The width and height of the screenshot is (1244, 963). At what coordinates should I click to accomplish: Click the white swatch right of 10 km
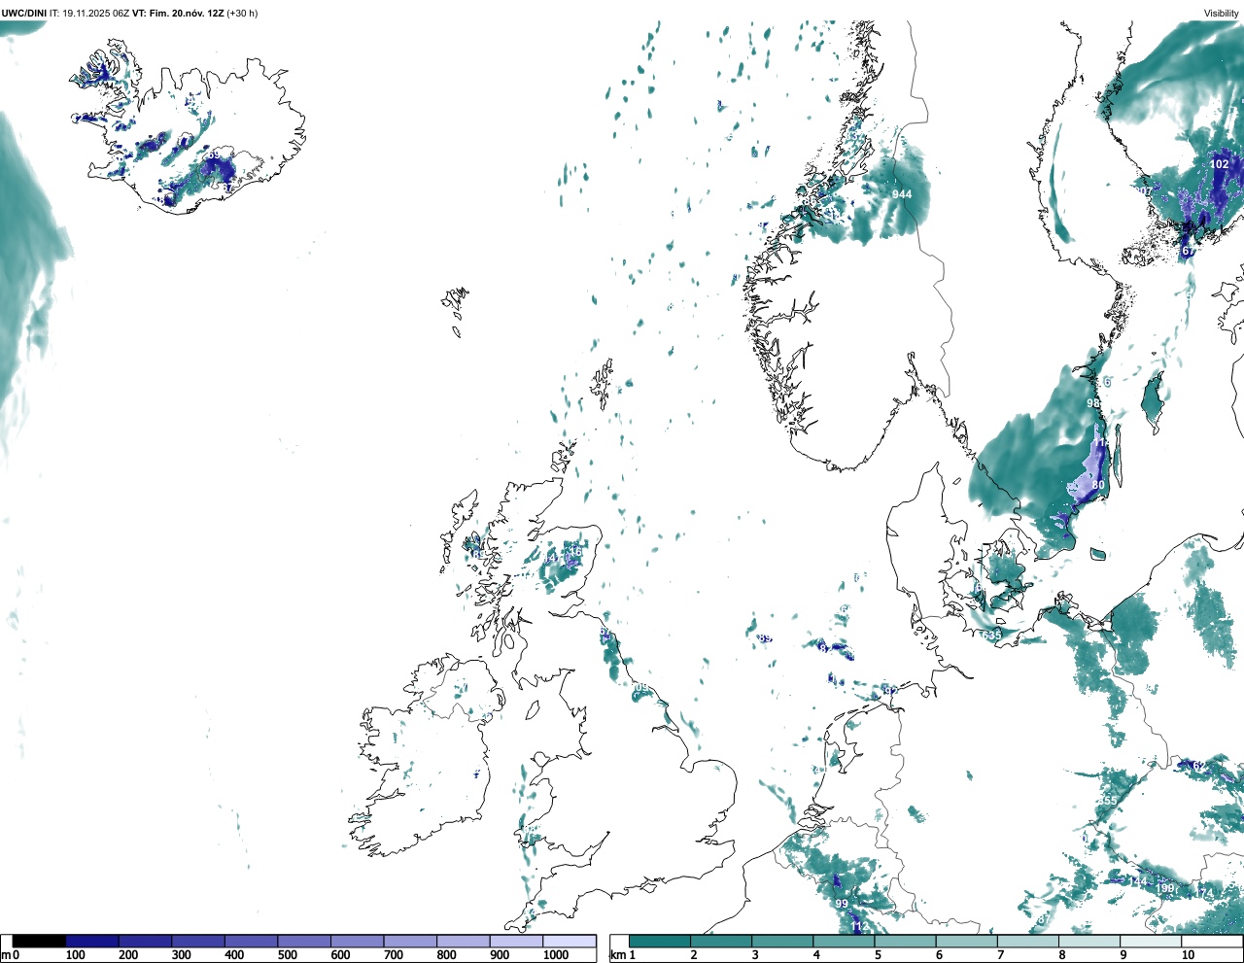coord(1211,941)
